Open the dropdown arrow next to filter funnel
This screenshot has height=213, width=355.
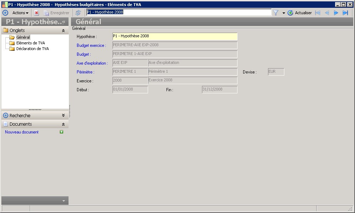tap(283, 13)
